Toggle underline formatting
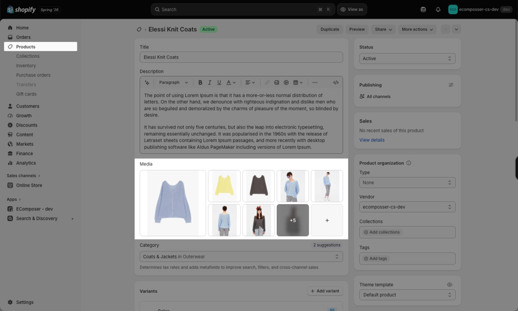Image resolution: width=518 pixels, height=311 pixels. click(219, 82)
